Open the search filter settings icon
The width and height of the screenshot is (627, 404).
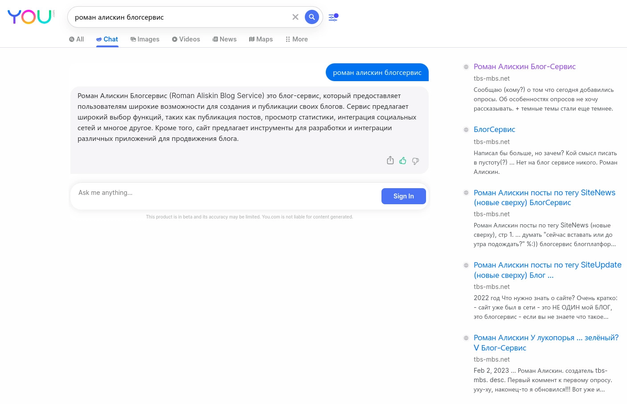pyautogui.click(x=333, y=17)
